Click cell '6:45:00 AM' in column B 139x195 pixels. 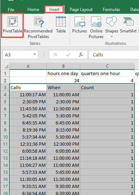coord(63,123)
